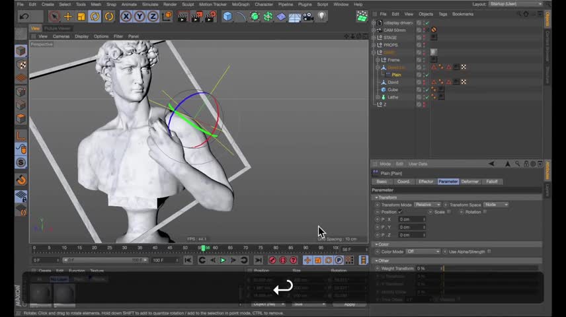Open Transform Mode dropdown
Screen dimensions: 566x317
coord(427,205)
